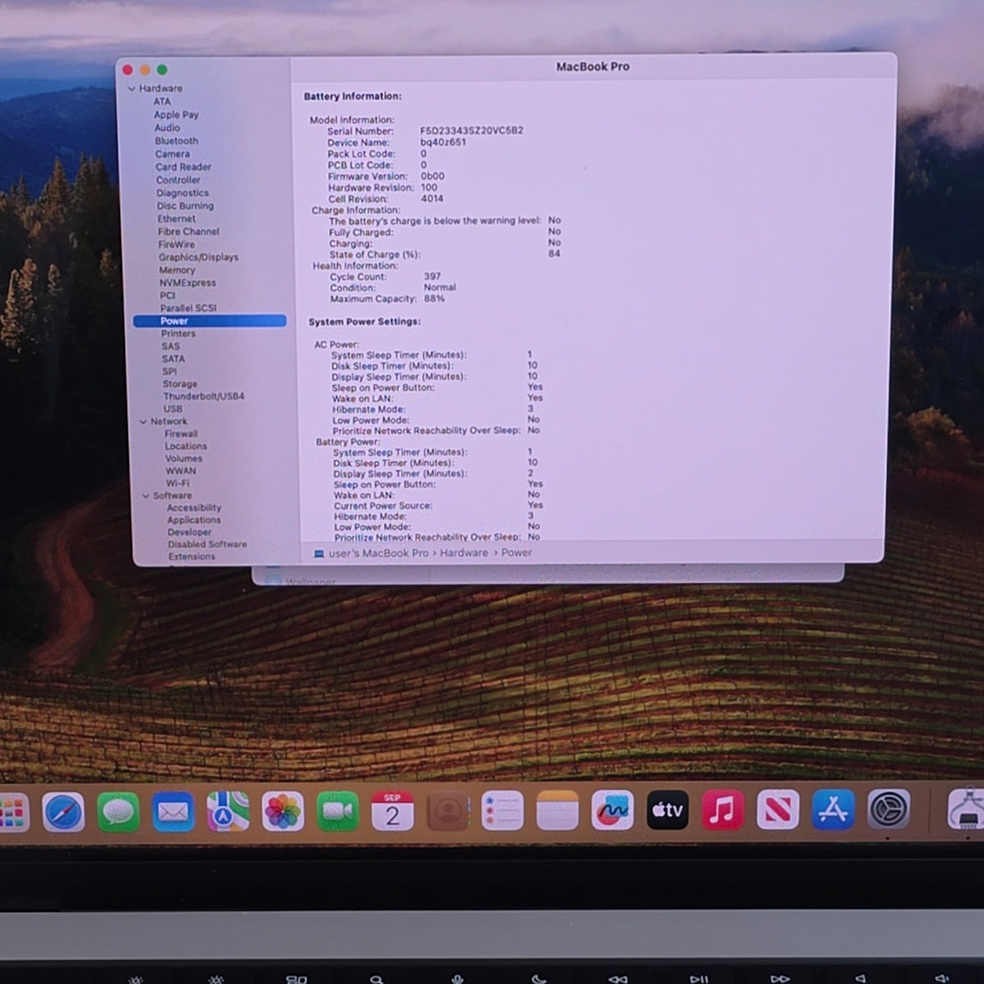Launch Contacts from the Dock
This screenshot has height=984, width=984.
448,813
